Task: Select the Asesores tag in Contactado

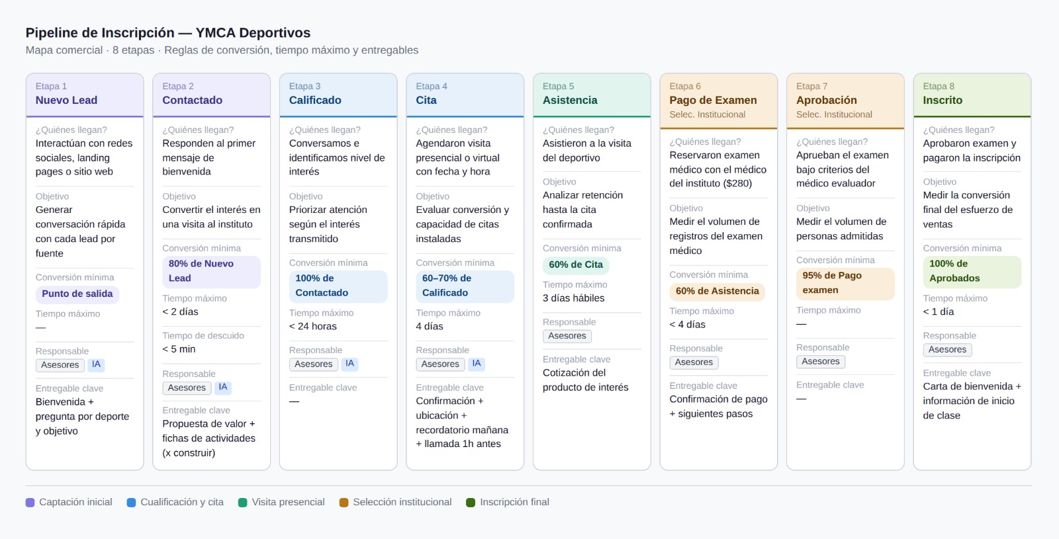Action: point(187,388)
